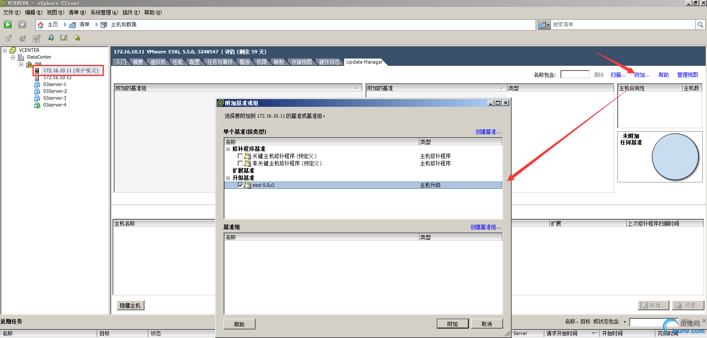Screen dimensions: 707x338
Task: Click the search magnifier icon
Action: [x=700, y=25]
